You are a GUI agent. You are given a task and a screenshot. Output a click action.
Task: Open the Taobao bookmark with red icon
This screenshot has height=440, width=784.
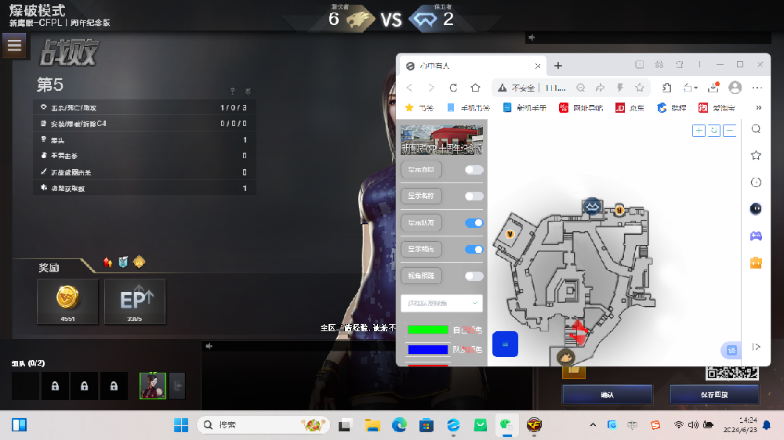point(717,108)
